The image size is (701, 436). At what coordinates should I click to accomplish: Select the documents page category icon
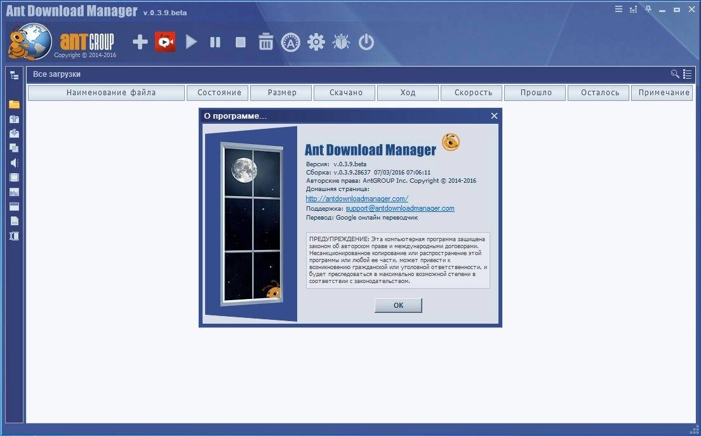pos(15,221)
